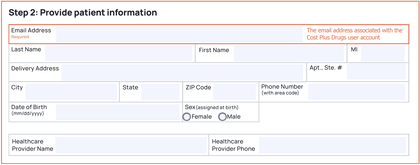Screen dimensions: 420x165
Task: Click the Healthcare Provider Phone field
Action: click(333, 145)
